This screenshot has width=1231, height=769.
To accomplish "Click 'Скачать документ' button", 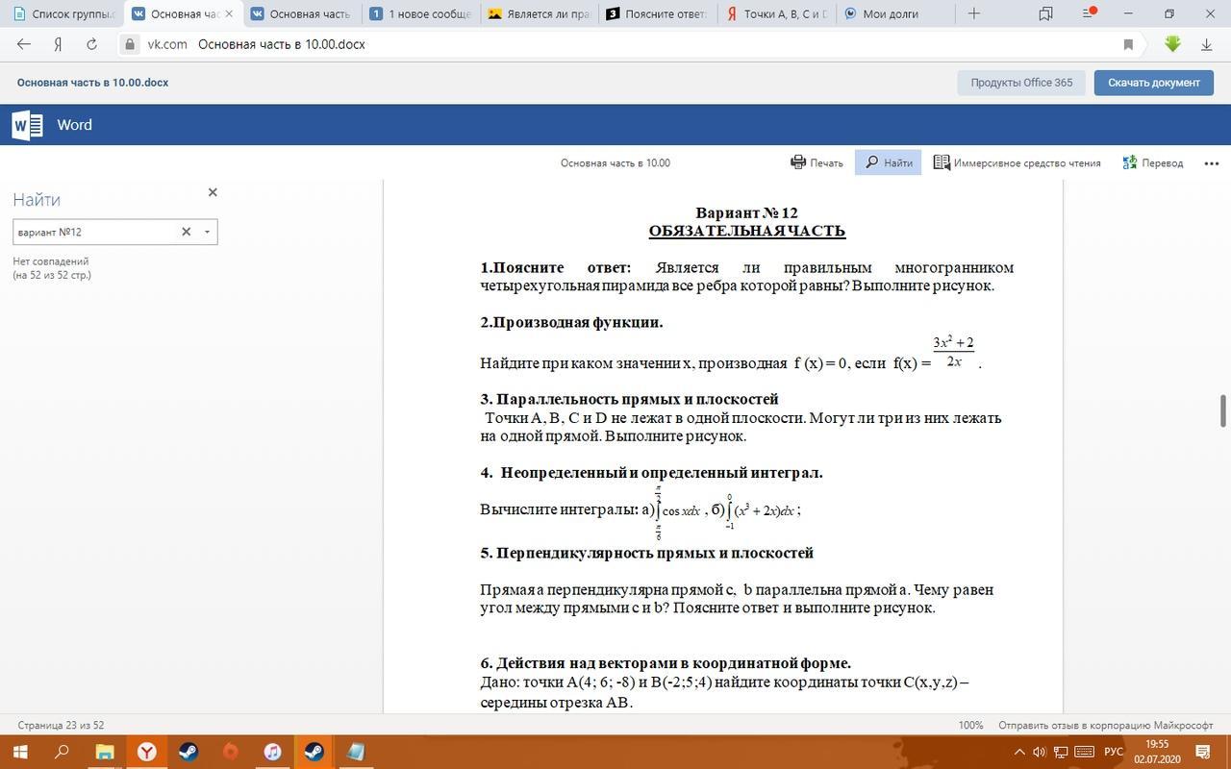I will tap(1154, 83).
